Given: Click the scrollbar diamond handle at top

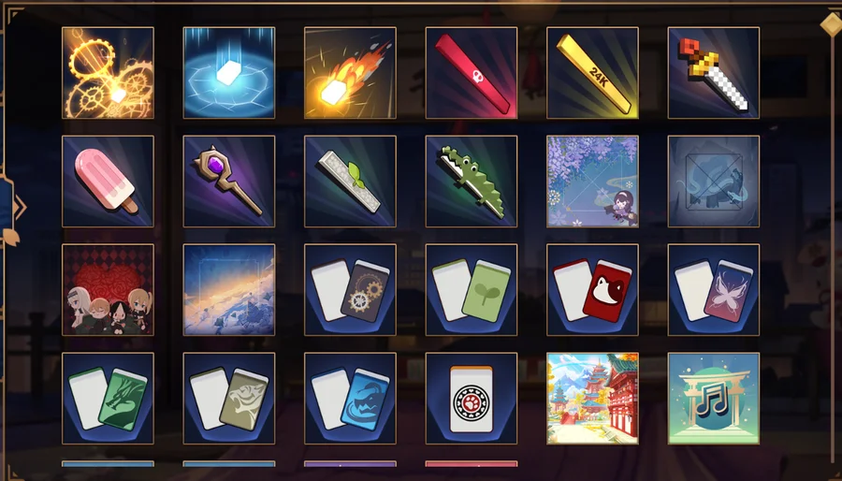Looking at the screenshot, I should 832,24.
